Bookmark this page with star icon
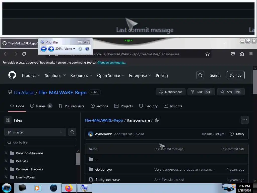Screen dimensions: 257x193 [208, 54]
